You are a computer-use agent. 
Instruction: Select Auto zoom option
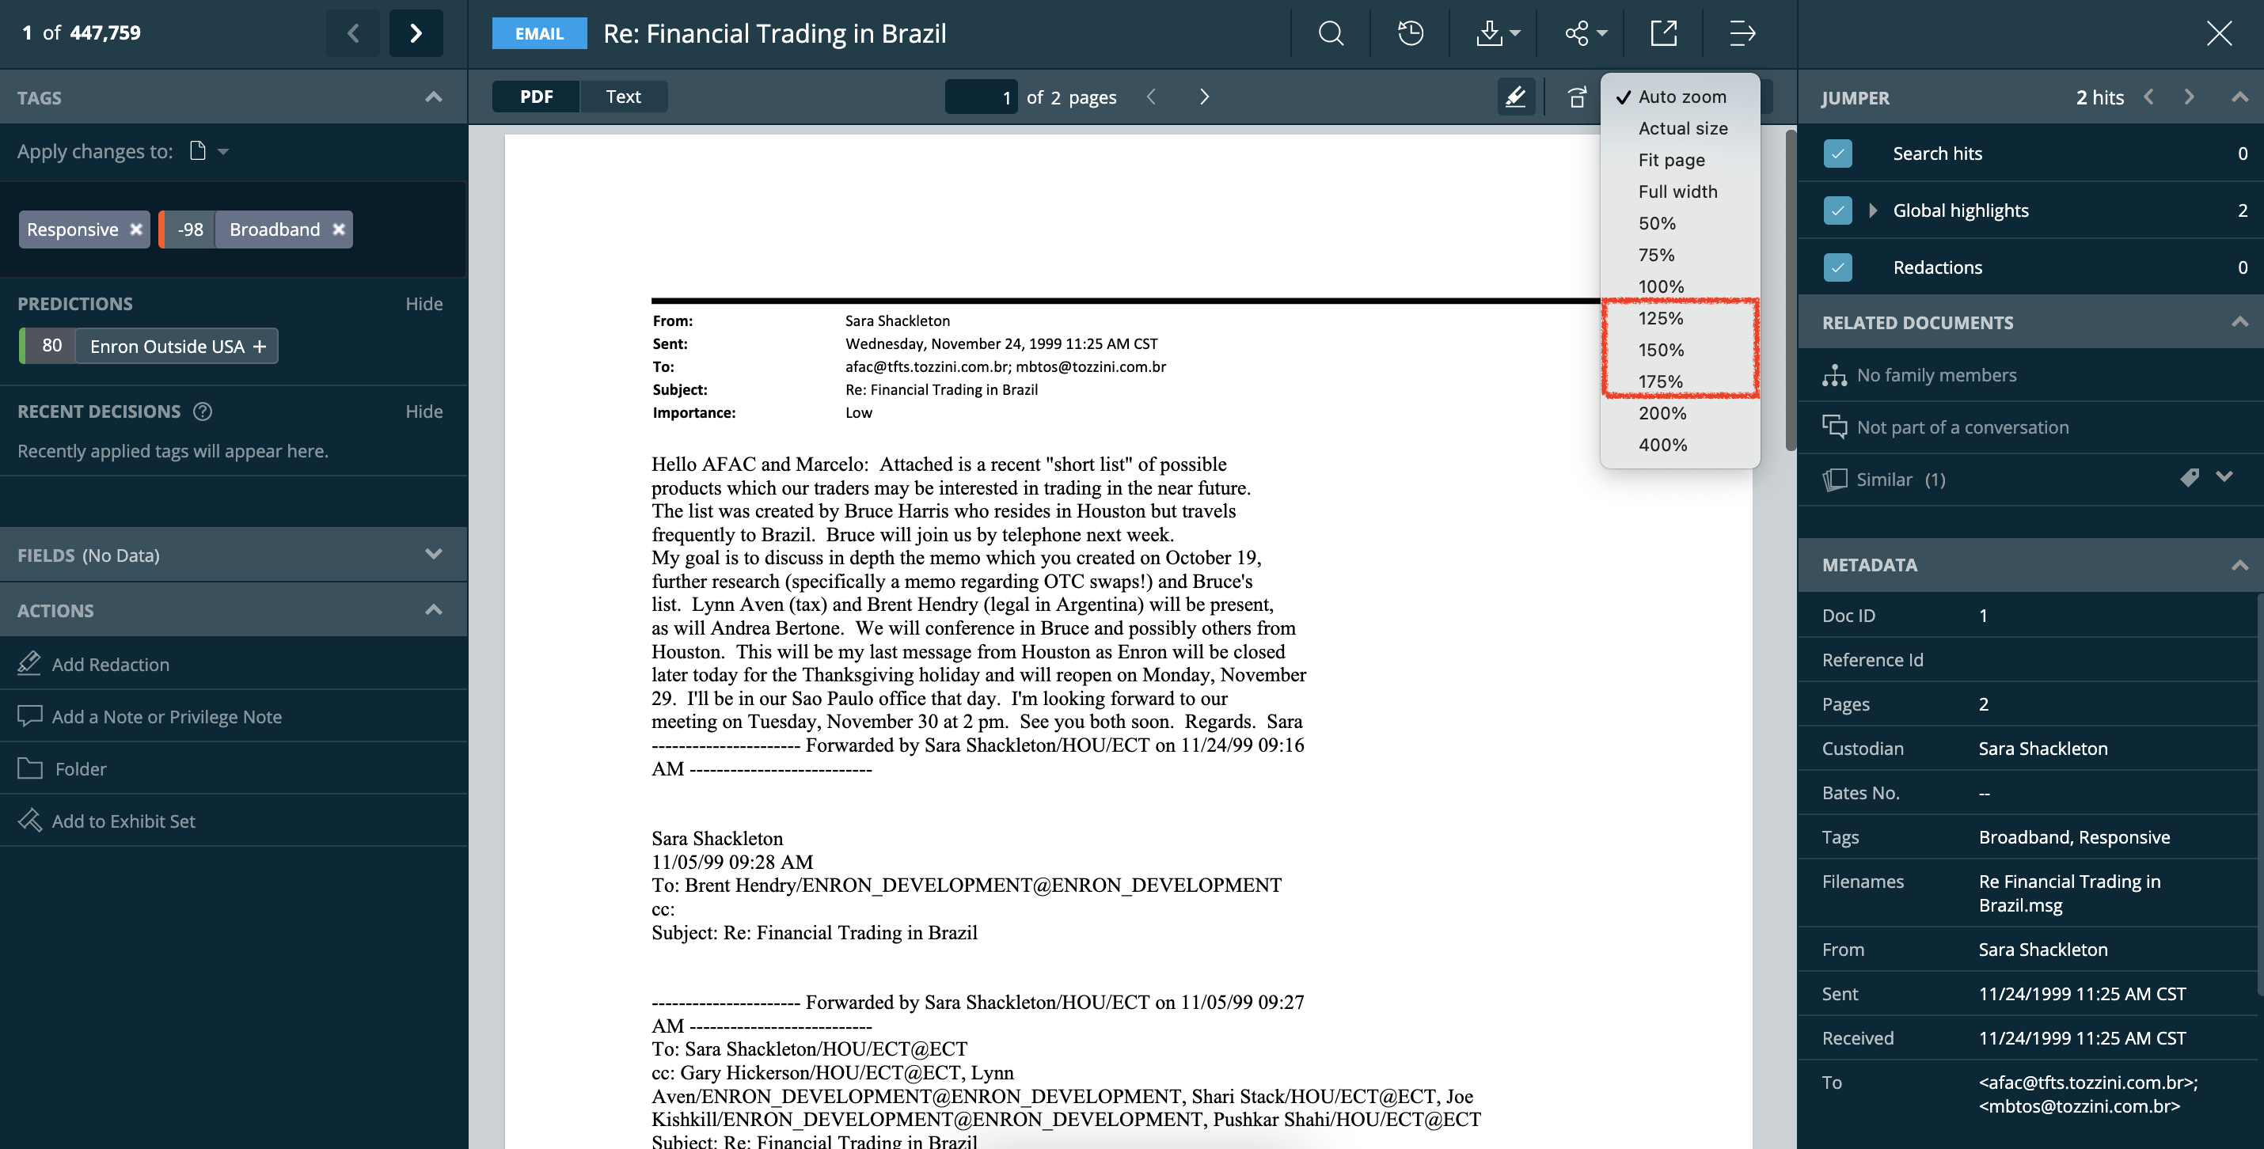coord(1681,97)
